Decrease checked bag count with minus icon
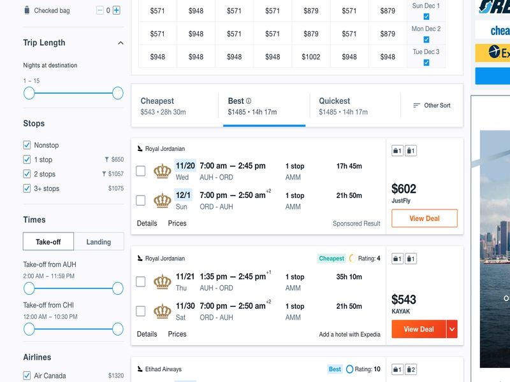 click(100, 10)
